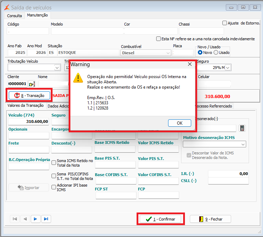263x237 pixels.
Task: Click the Frete input field
Action: pos(29,149)
